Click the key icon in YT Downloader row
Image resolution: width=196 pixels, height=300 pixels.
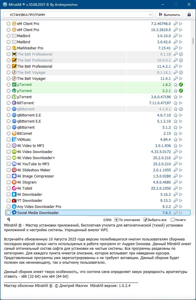(x=175, y=200)
